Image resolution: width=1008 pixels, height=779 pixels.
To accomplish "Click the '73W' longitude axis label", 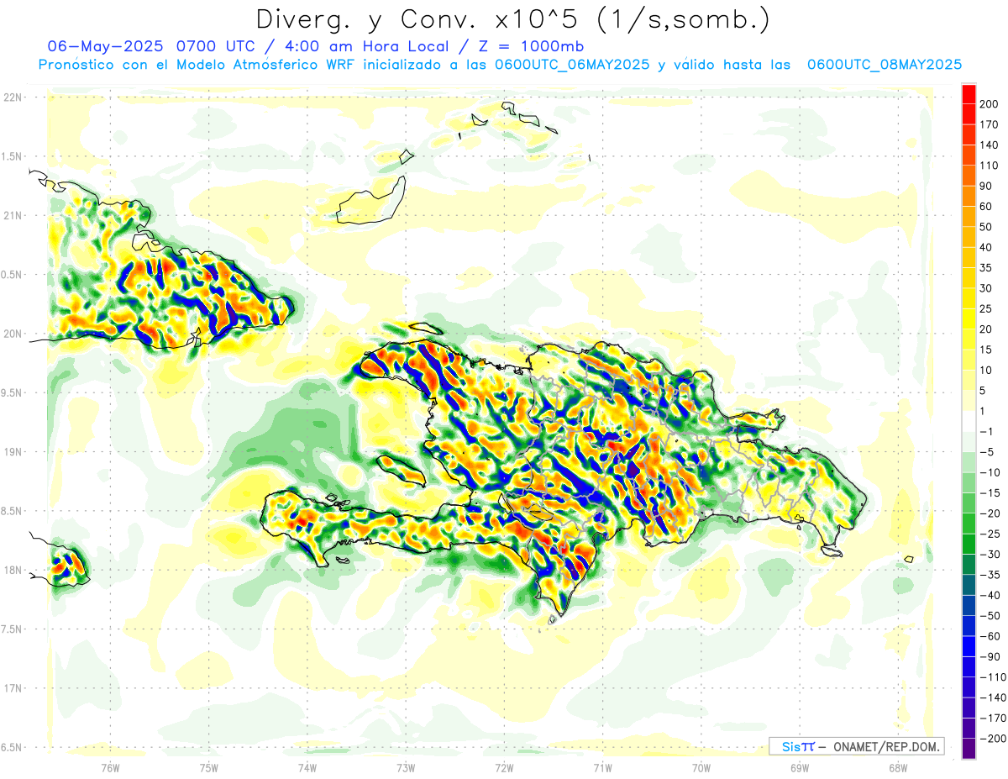I will 406,767.
